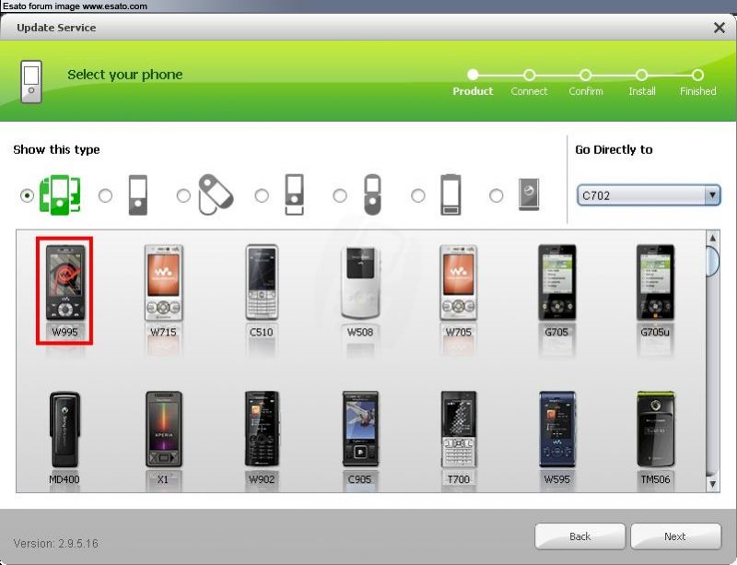Image resolution: width=737 pixels, height=565 pixels.
Task: Click the candybar phone type icon
Action: click(137, 194)
